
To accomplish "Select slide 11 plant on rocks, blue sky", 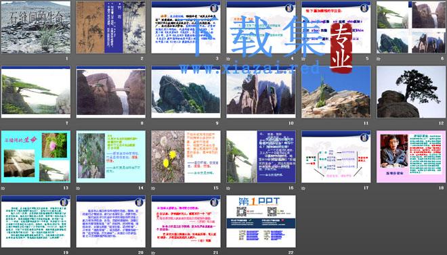I will 336,92.
